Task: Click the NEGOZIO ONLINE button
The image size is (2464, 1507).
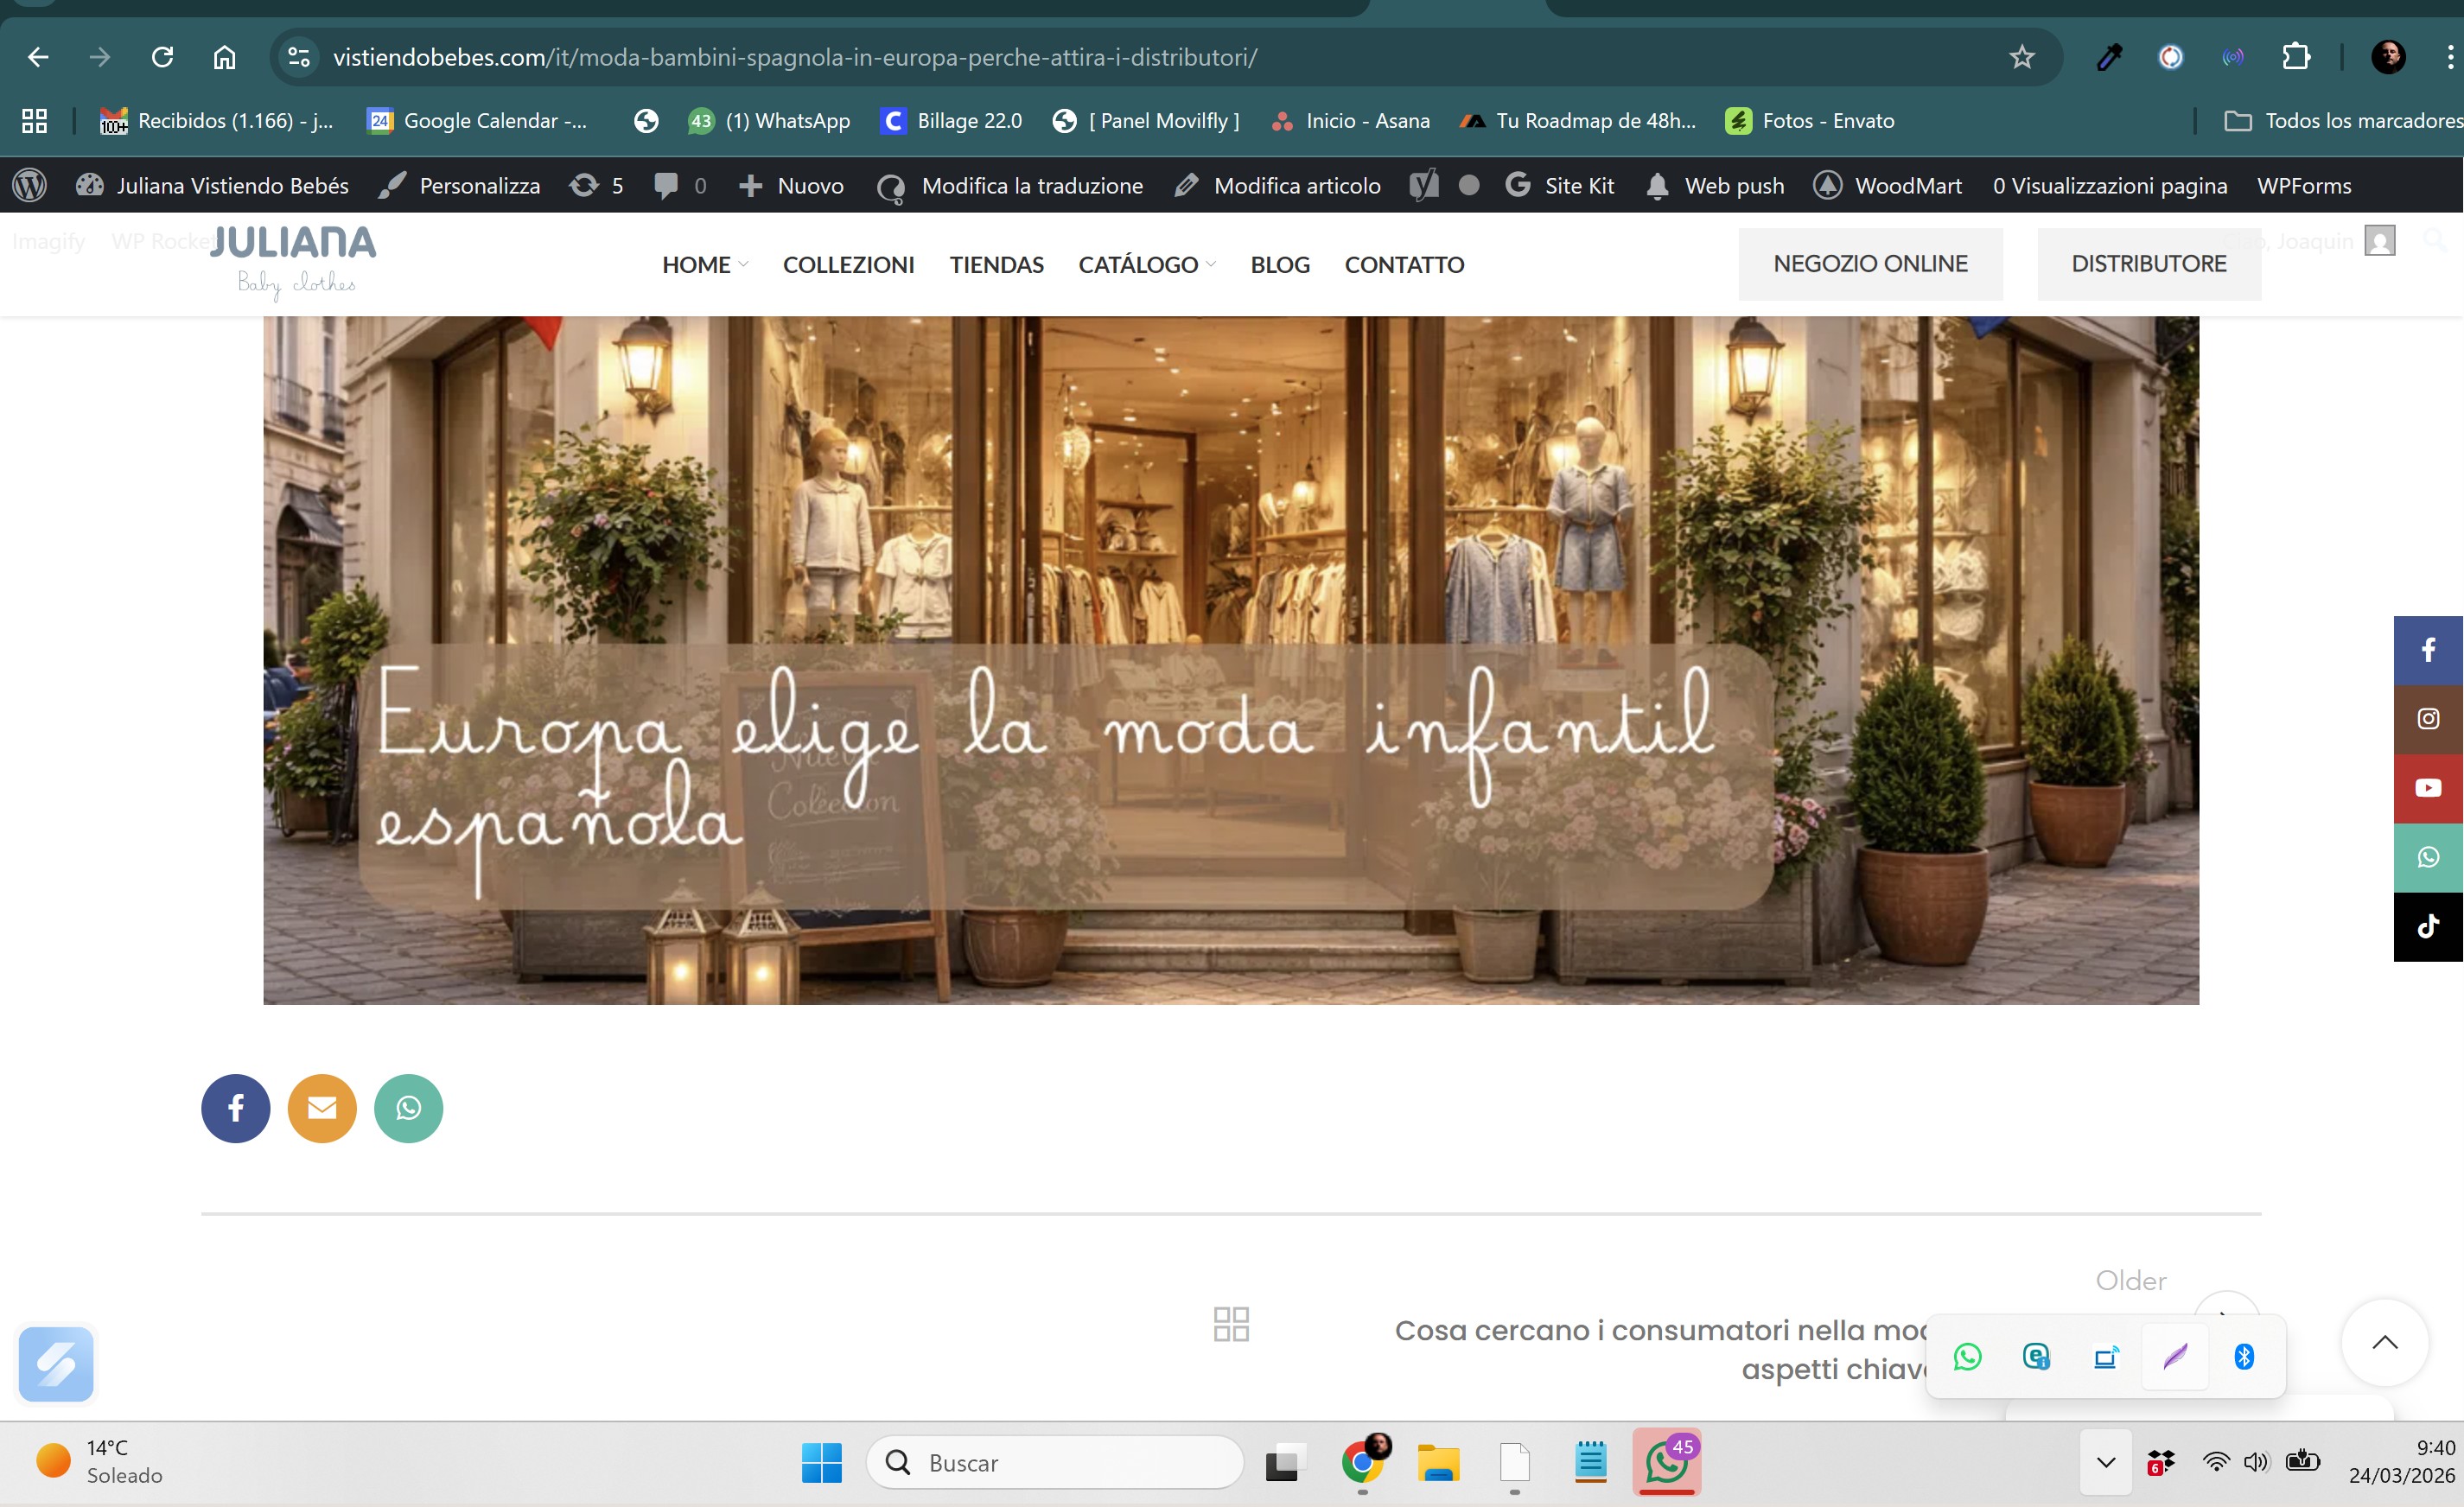Action: [x=1869, y=264]
